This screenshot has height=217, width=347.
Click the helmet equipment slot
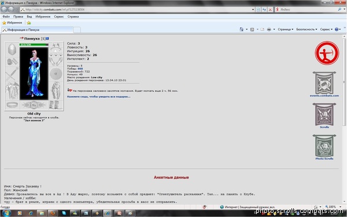(12, 49)
